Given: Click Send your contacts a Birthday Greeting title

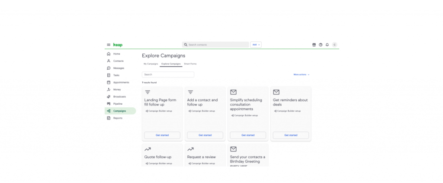Looking at the screenshot, I should pos(247,161).
